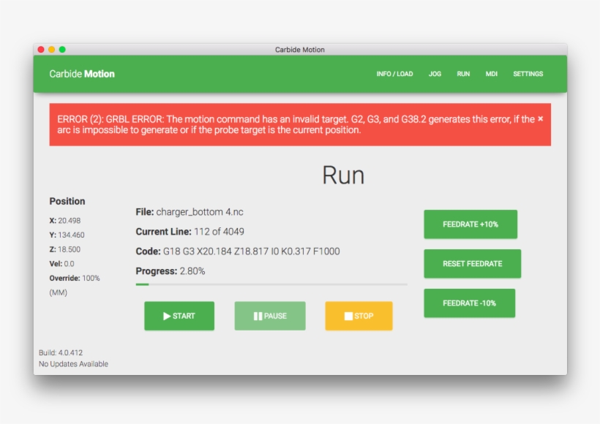Image resolution: width=600 pixels, height=424 pixels.
Task: Click the Current Line 112 of 4049 text
Action: (190, 232)
